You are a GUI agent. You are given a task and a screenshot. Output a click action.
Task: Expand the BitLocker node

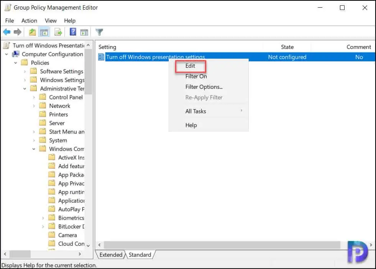(x=43, y=226)
